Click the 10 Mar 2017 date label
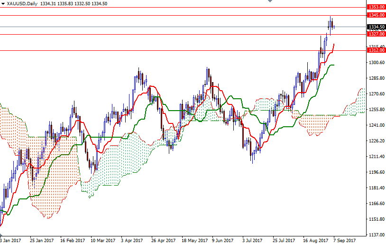The height and width of the screenshot is (244, 386). [x=103, y=240]
